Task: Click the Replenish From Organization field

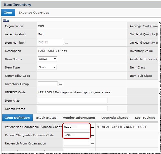Action: tap(76, 143)
